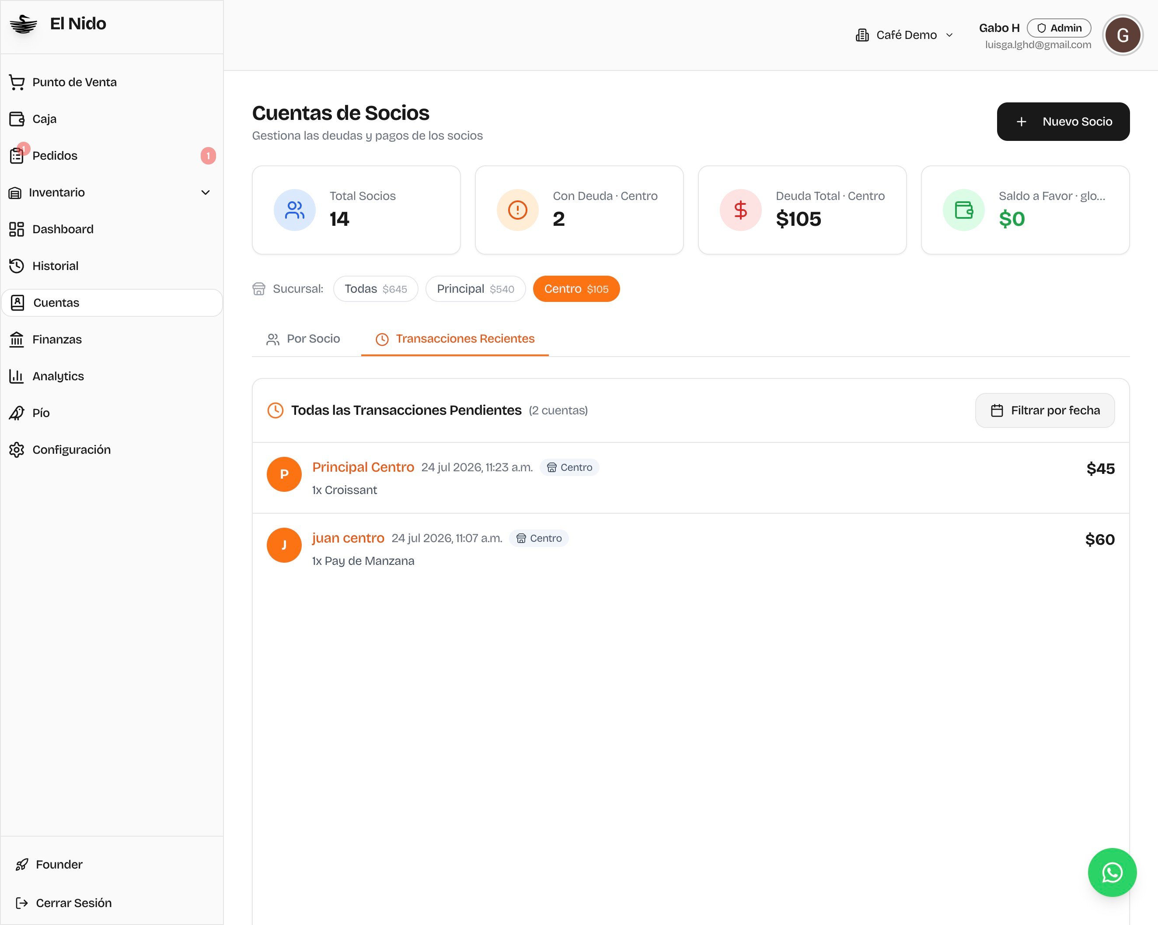Click the Analytics bar chart icon

point(17,376)
